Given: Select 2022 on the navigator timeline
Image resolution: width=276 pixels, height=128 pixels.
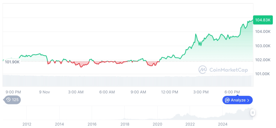Looking at the screenshot, I should [190, 124].
